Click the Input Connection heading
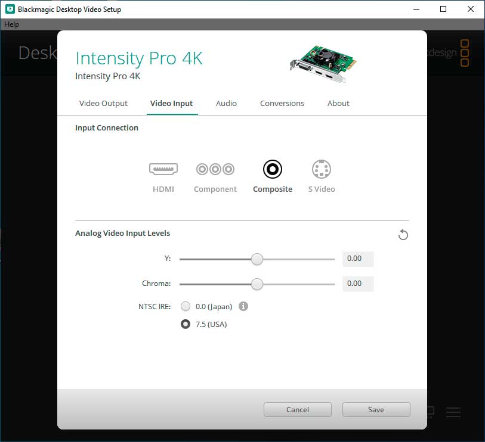The height and width of the screenshot is (442, 485). point(107,128)
